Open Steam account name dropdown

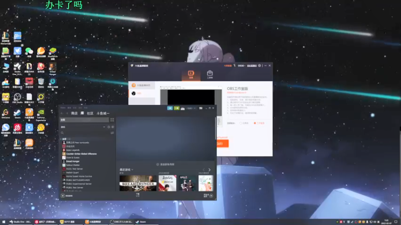coord(191,108)
